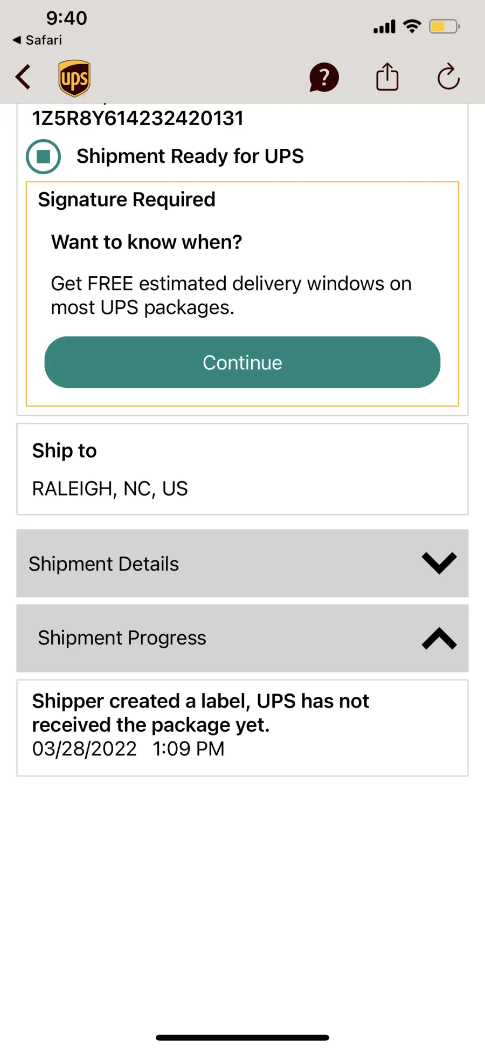Tap the Signature Required heading
This screenshot has height=1050, width=485.
(x=127, y=200)
